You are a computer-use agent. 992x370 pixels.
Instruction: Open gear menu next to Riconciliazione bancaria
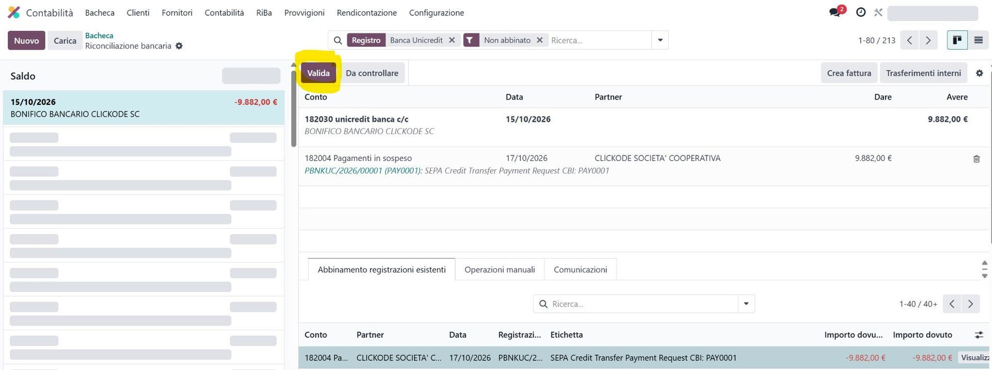pos(179,46)
